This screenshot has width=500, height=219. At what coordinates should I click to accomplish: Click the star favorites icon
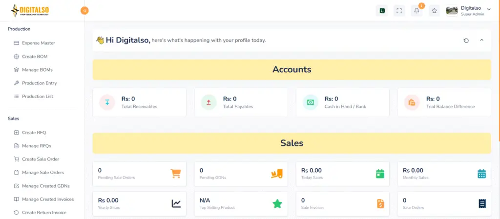click(x=434, y=11)
